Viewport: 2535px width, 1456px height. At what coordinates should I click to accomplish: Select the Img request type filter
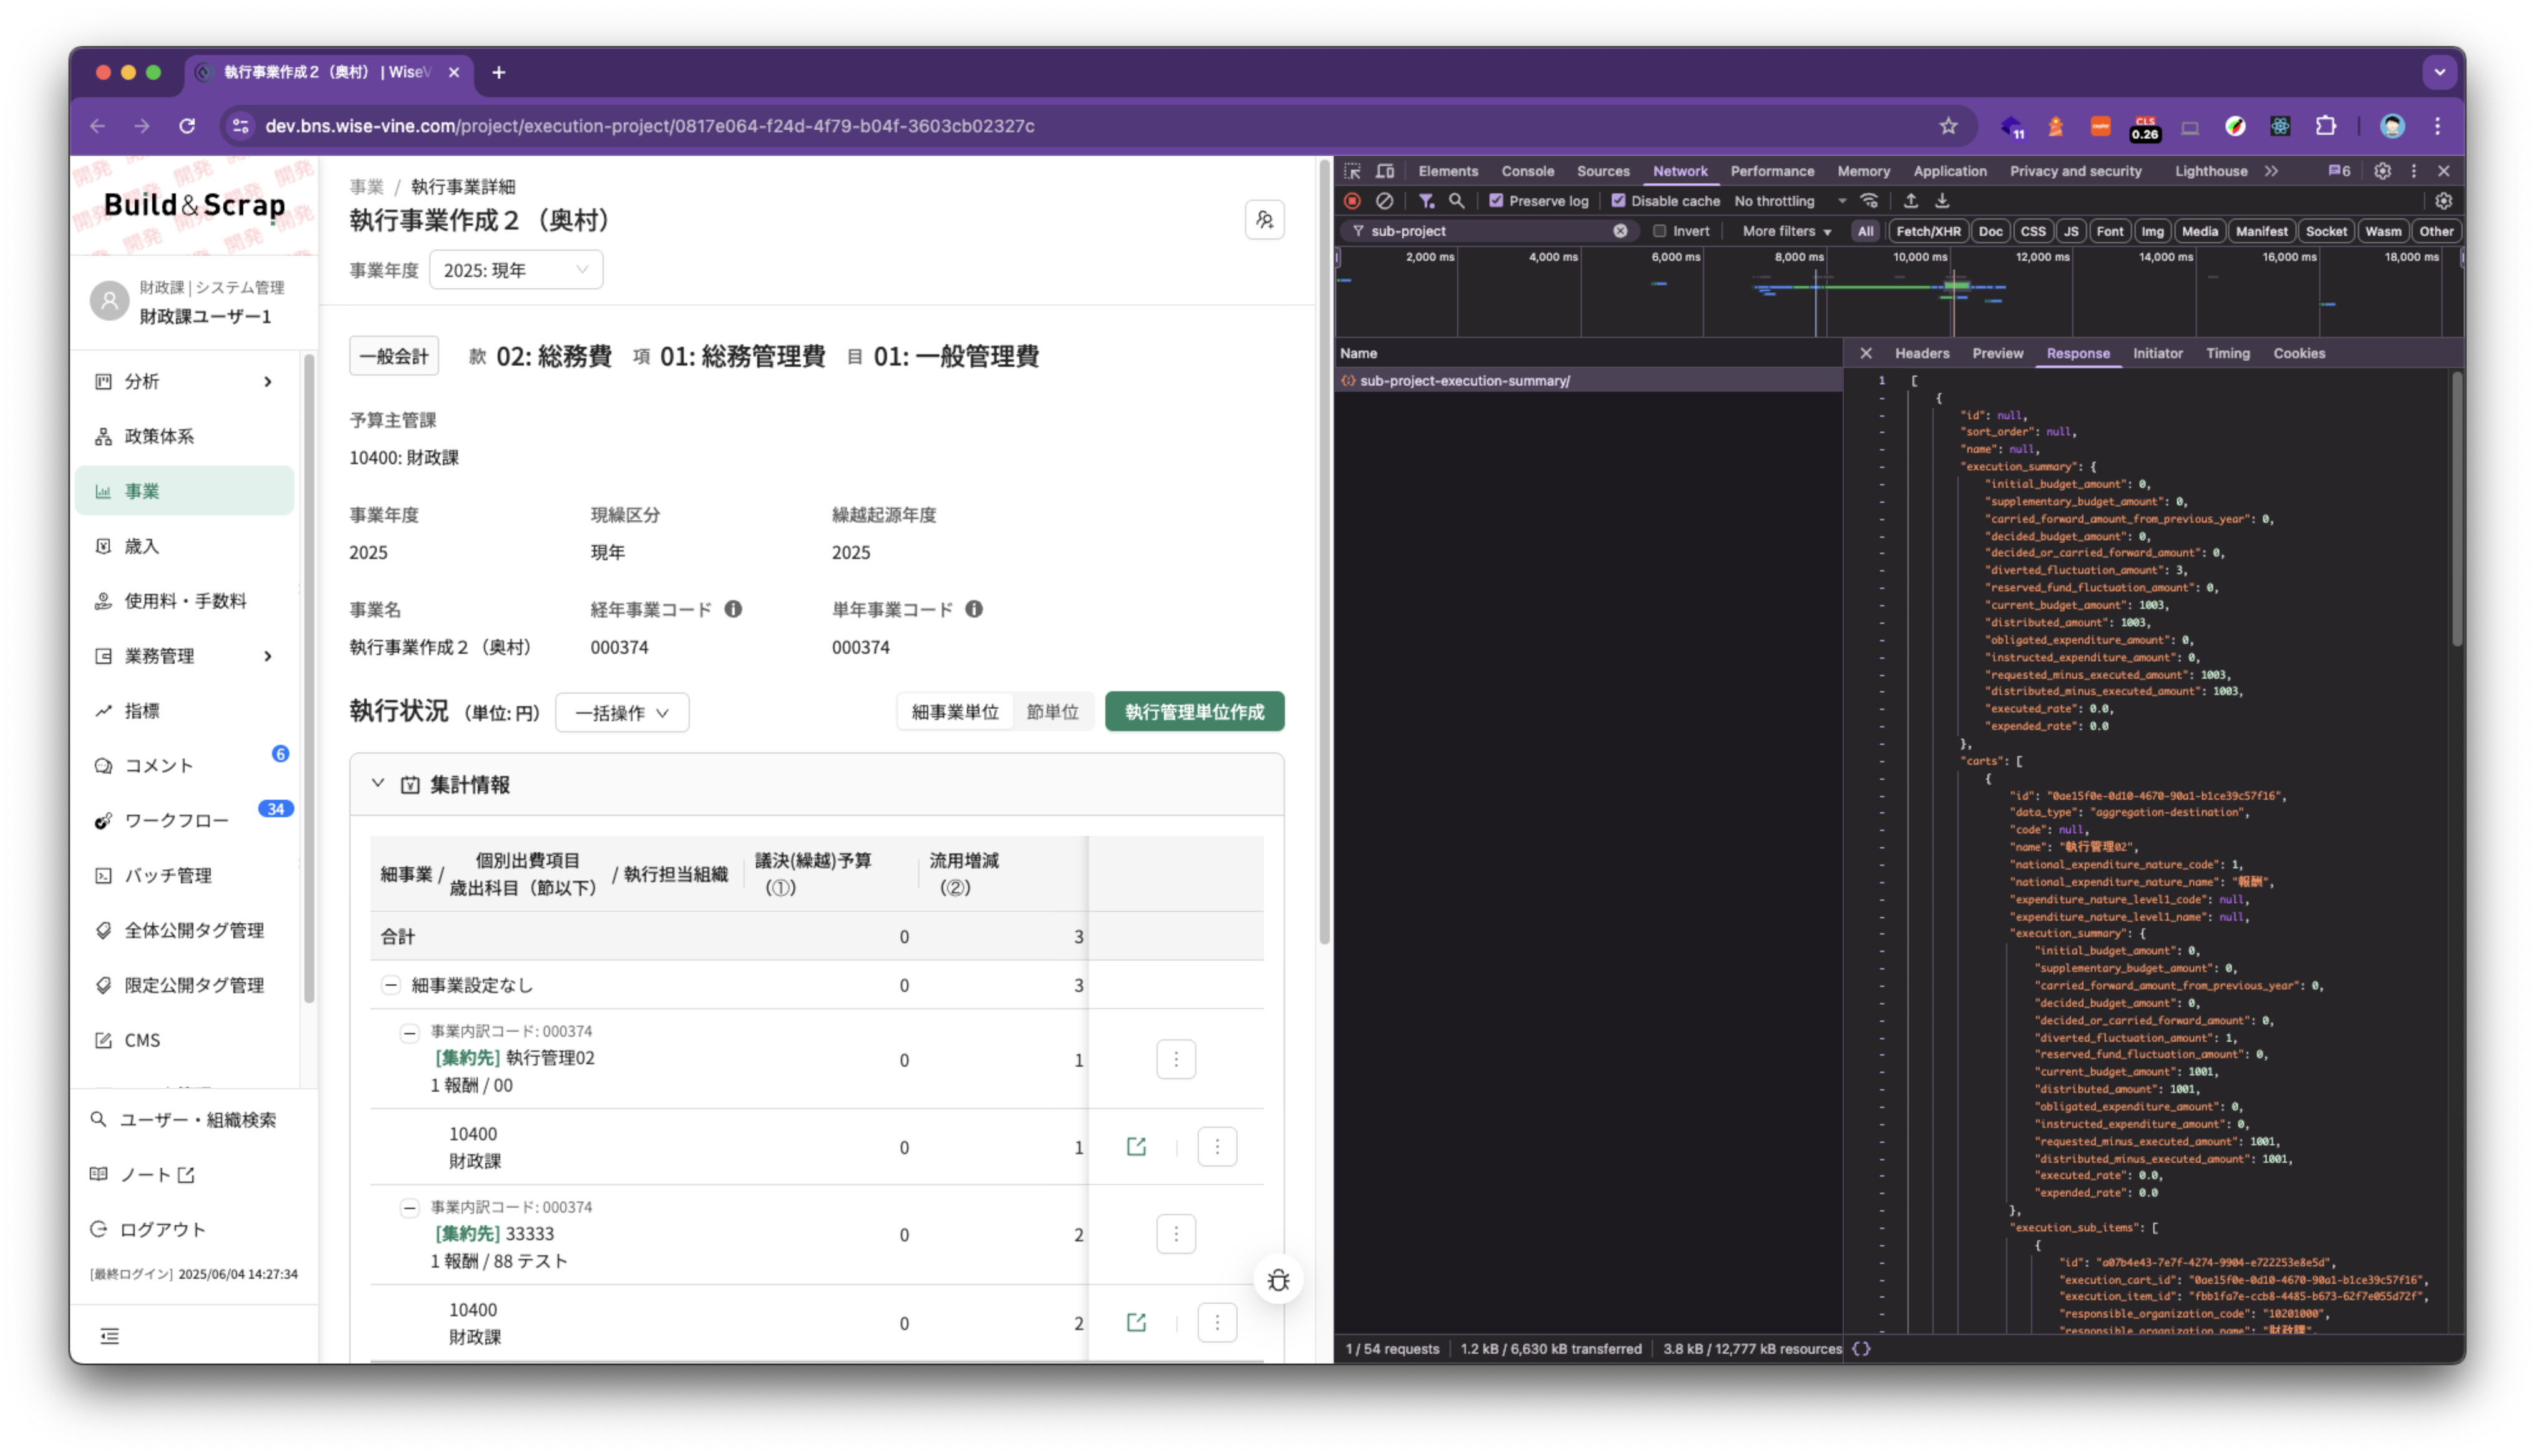[x=2152, y=231]
